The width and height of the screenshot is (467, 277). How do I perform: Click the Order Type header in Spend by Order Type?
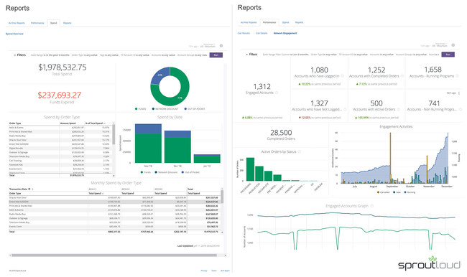click(x=15, y=123)
